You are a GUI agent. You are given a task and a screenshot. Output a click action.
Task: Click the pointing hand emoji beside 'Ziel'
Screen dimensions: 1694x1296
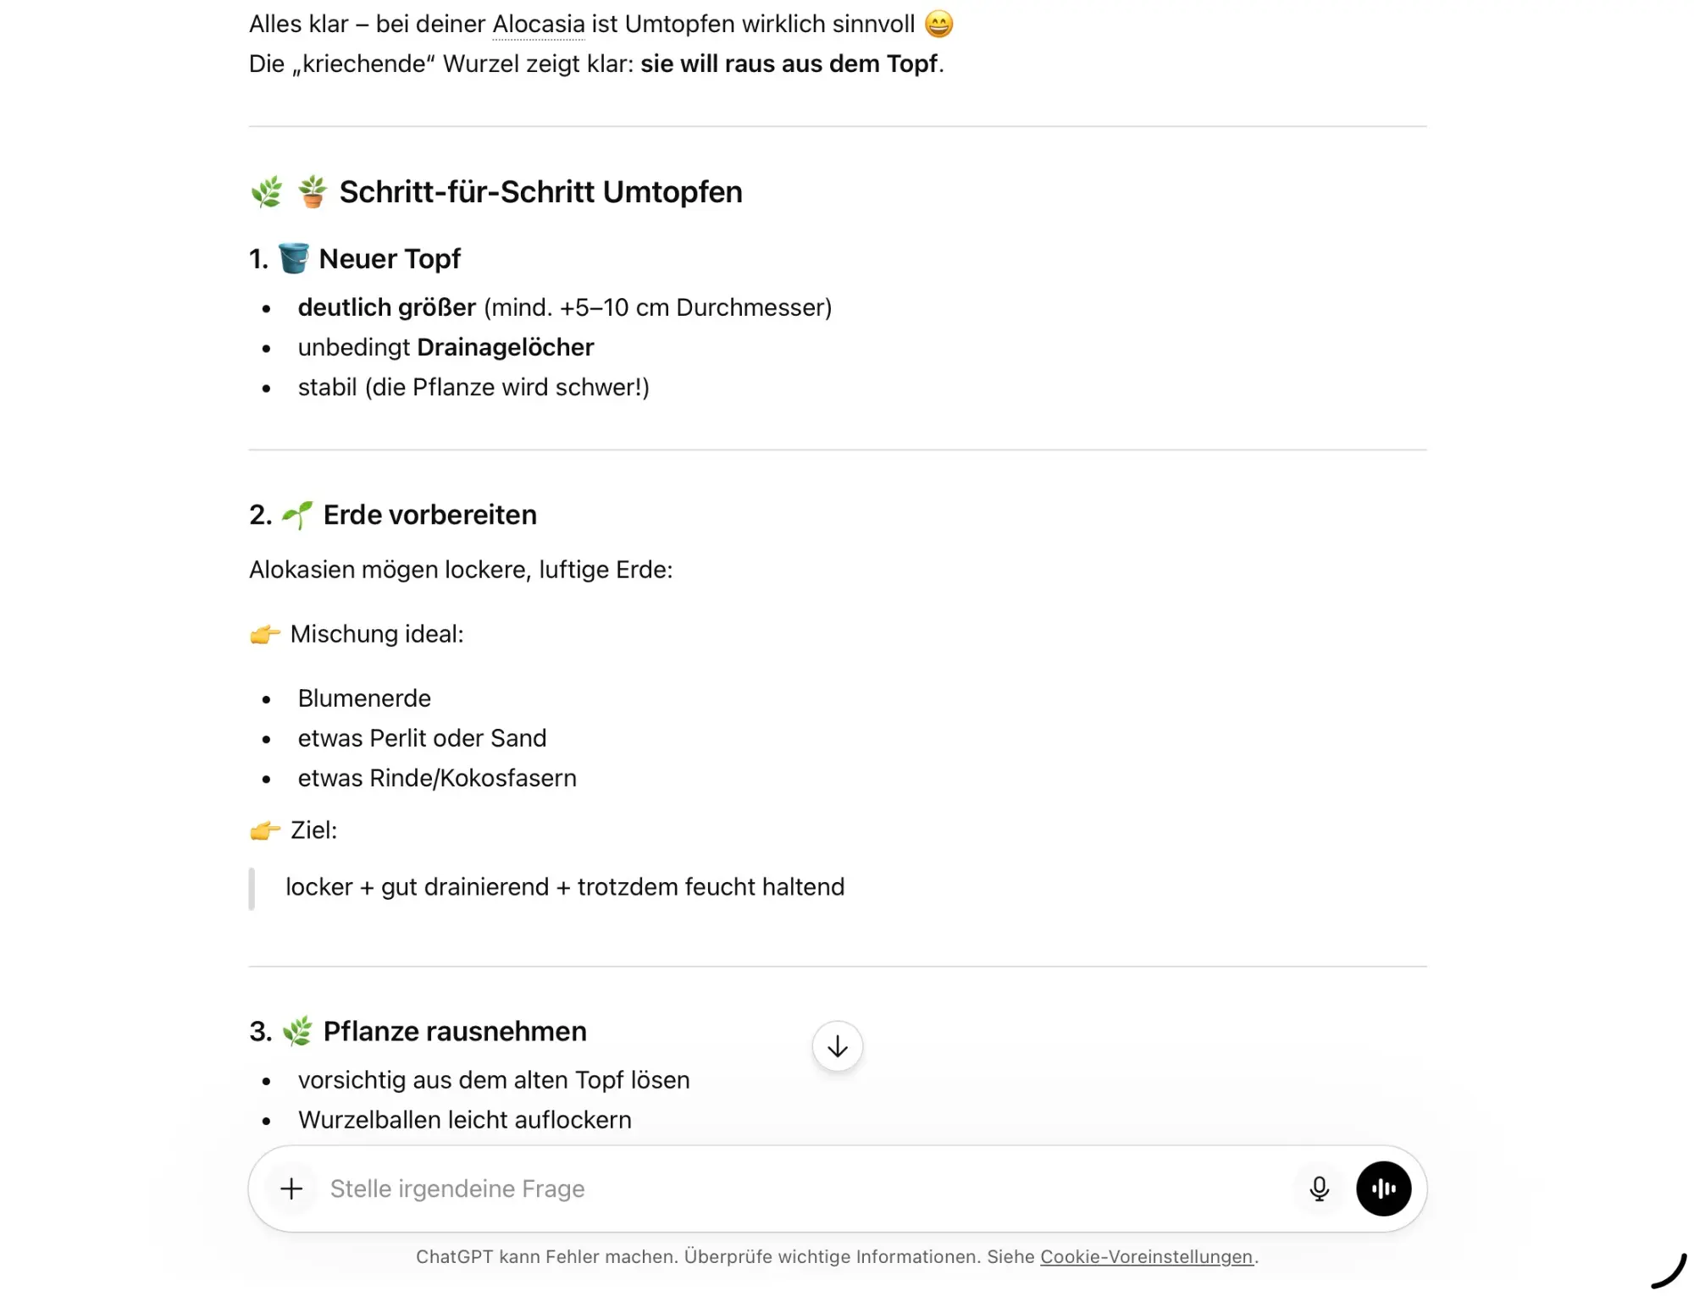point(265,830)
